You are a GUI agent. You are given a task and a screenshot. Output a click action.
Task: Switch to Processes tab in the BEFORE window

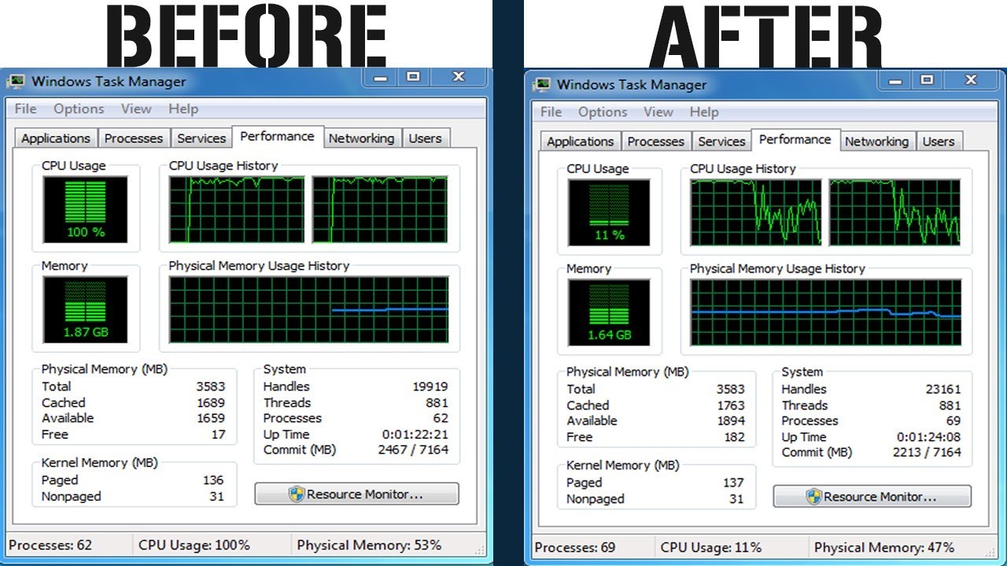[x=134, y=138]
